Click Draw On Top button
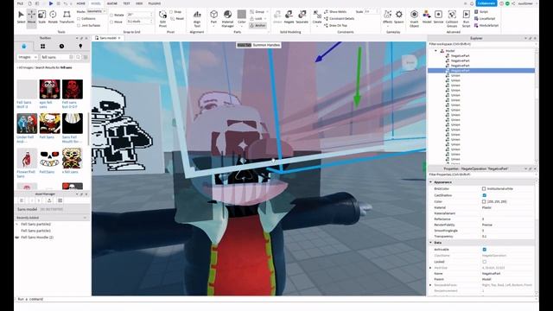The width and height of the screenshot is (553, 311). (x=335, y=25)
